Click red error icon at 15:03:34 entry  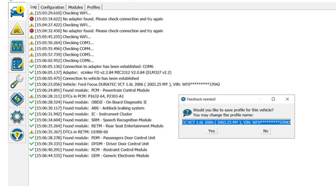[x=31, y=19]
